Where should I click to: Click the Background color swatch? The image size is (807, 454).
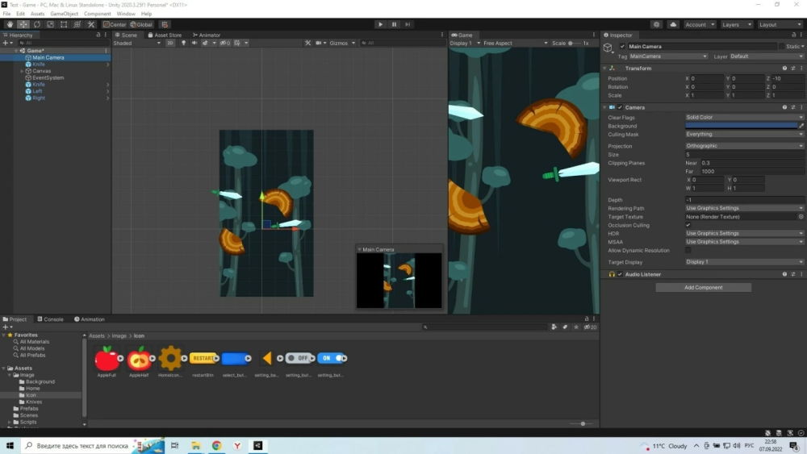point(741,126)
